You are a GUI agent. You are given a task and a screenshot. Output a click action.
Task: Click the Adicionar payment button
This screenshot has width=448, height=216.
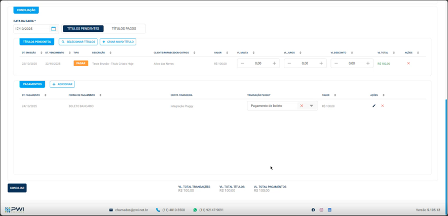62,84
